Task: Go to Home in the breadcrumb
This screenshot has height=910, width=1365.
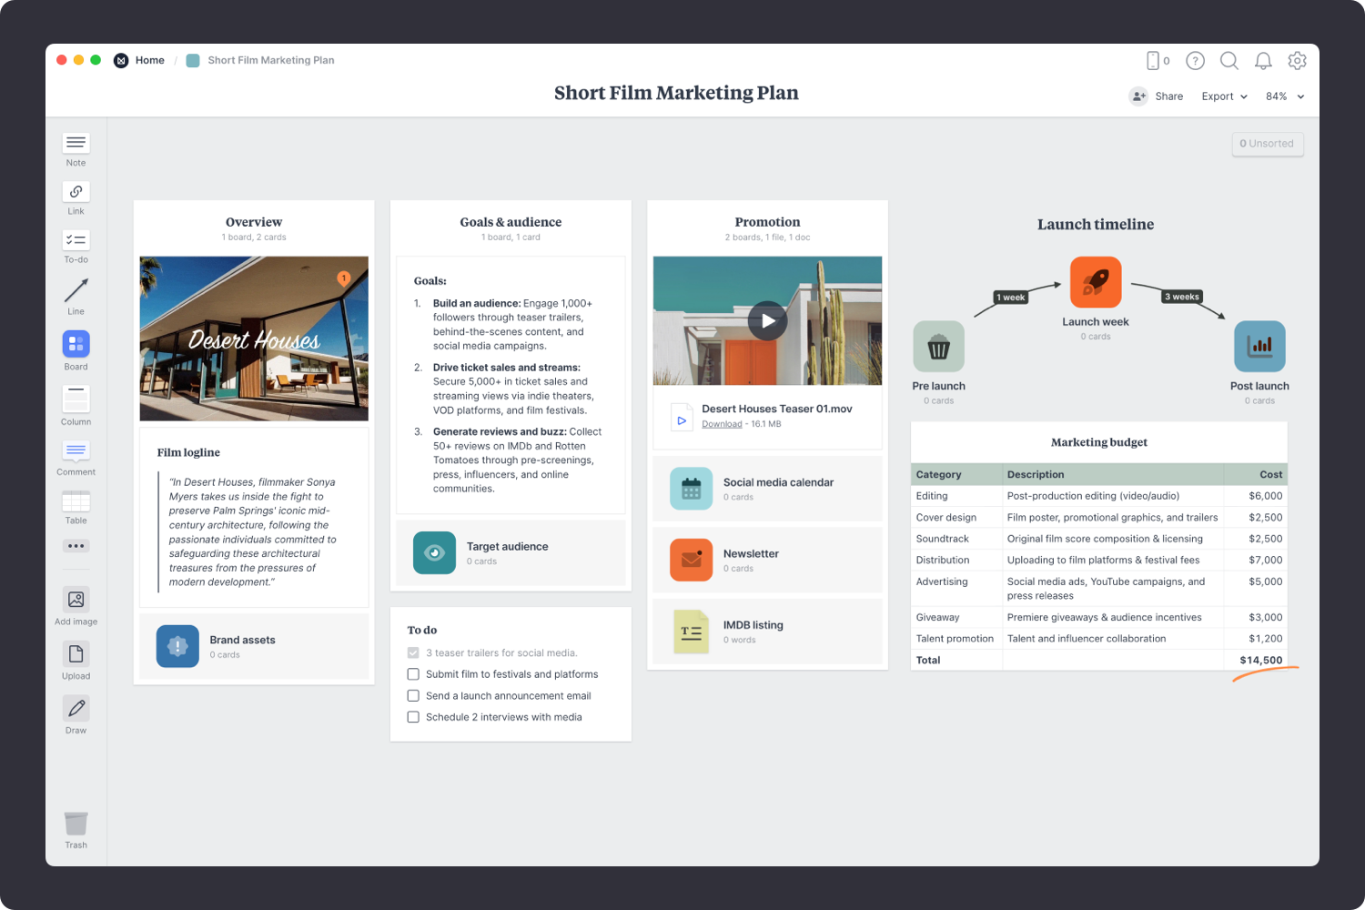Action: (149, 60)
